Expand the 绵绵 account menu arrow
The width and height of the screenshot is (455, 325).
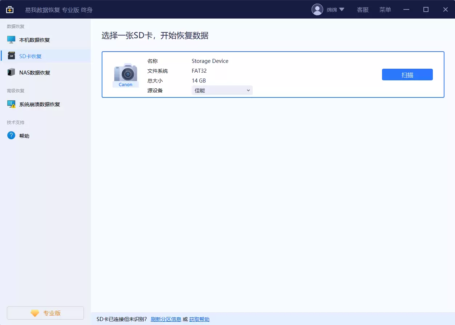341,9
